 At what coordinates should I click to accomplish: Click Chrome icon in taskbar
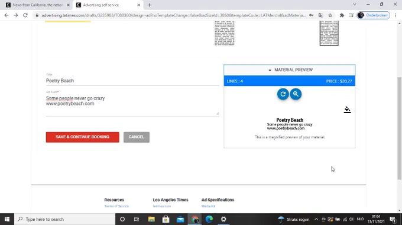point(195,219)
